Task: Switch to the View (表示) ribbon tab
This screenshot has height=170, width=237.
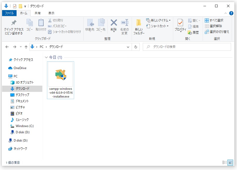Action: pyautogui.click(x=51, y=13)
